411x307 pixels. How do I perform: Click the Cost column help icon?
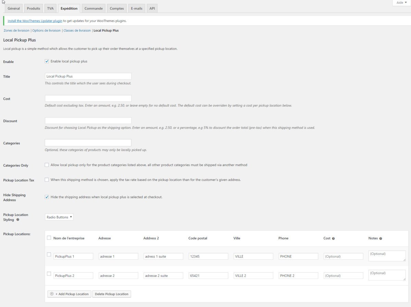pyautogui.click(x=333, y=238)
